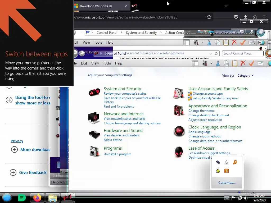The width and height of the screenshot is (271, 203).
Task: Click the orange magnifier tray icon in popup
Action: [235, 162]
